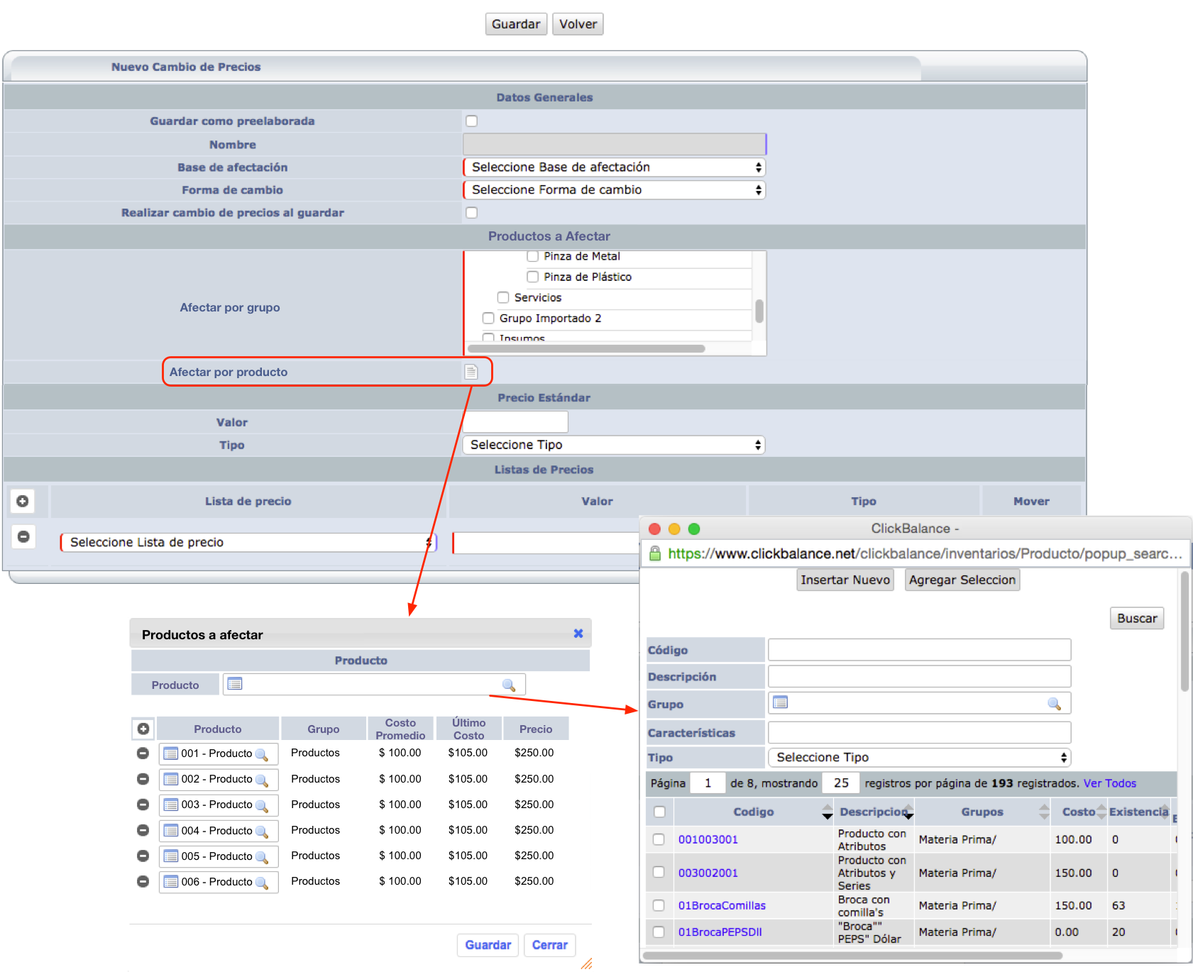The width and height of the screenshot is (1193, 972).
Task: Open the Base de afectación dropdown
Action: click(615, 167)
